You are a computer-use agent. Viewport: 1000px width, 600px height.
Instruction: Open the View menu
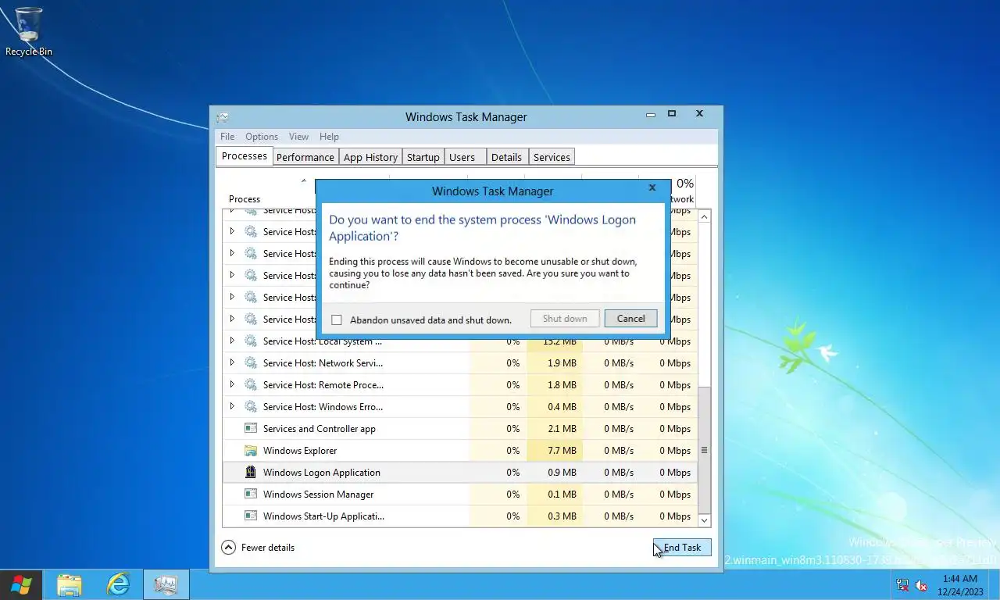[x=298, y=136]
